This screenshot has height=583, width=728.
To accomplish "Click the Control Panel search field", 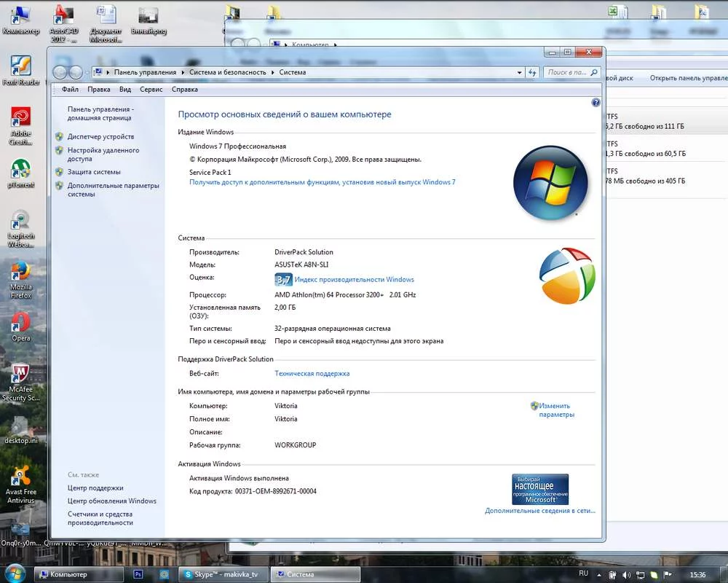I will tap(568, 72).
